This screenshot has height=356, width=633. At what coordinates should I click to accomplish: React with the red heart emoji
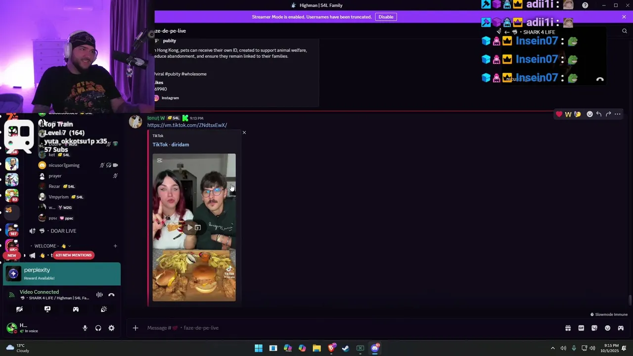[x=559, y=114]
